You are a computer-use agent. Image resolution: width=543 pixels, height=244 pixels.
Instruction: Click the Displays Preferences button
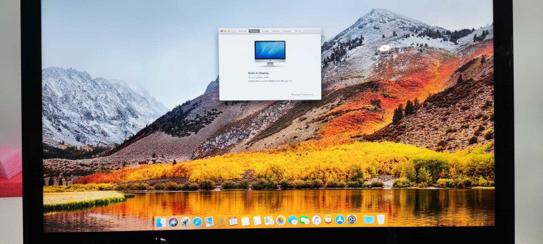click(x=303, y=94)
